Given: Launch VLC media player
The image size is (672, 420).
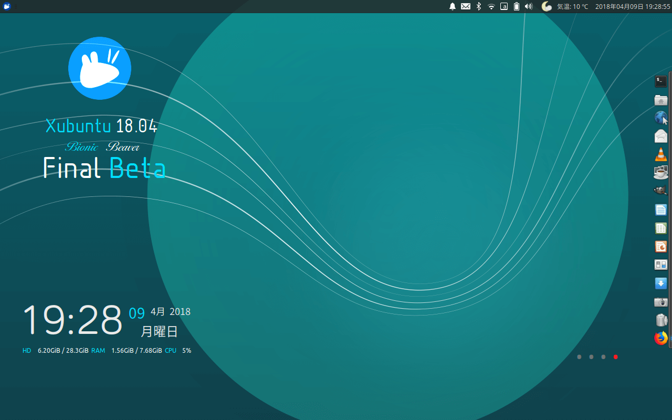Looking at the screenshot, I should [660, 154].
